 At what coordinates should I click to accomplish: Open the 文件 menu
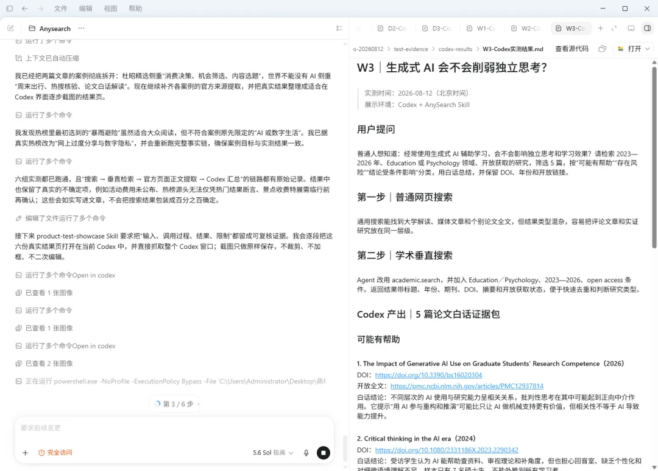(x=60, y=9)
